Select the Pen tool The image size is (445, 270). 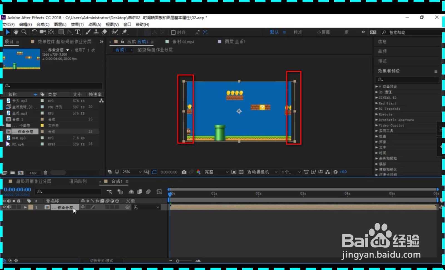pos(70,32)
